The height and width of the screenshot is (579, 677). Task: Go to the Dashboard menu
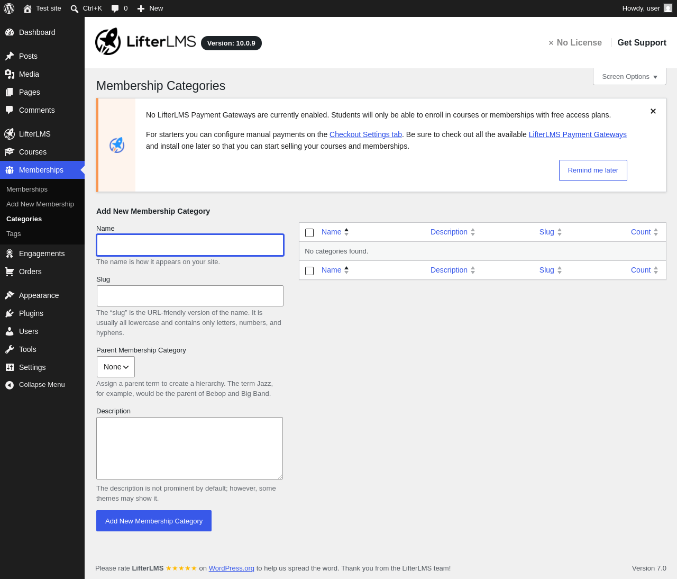tap(42, 32)
